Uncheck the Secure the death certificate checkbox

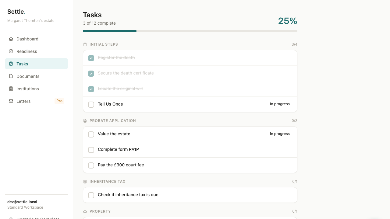[x=91, y=74]
